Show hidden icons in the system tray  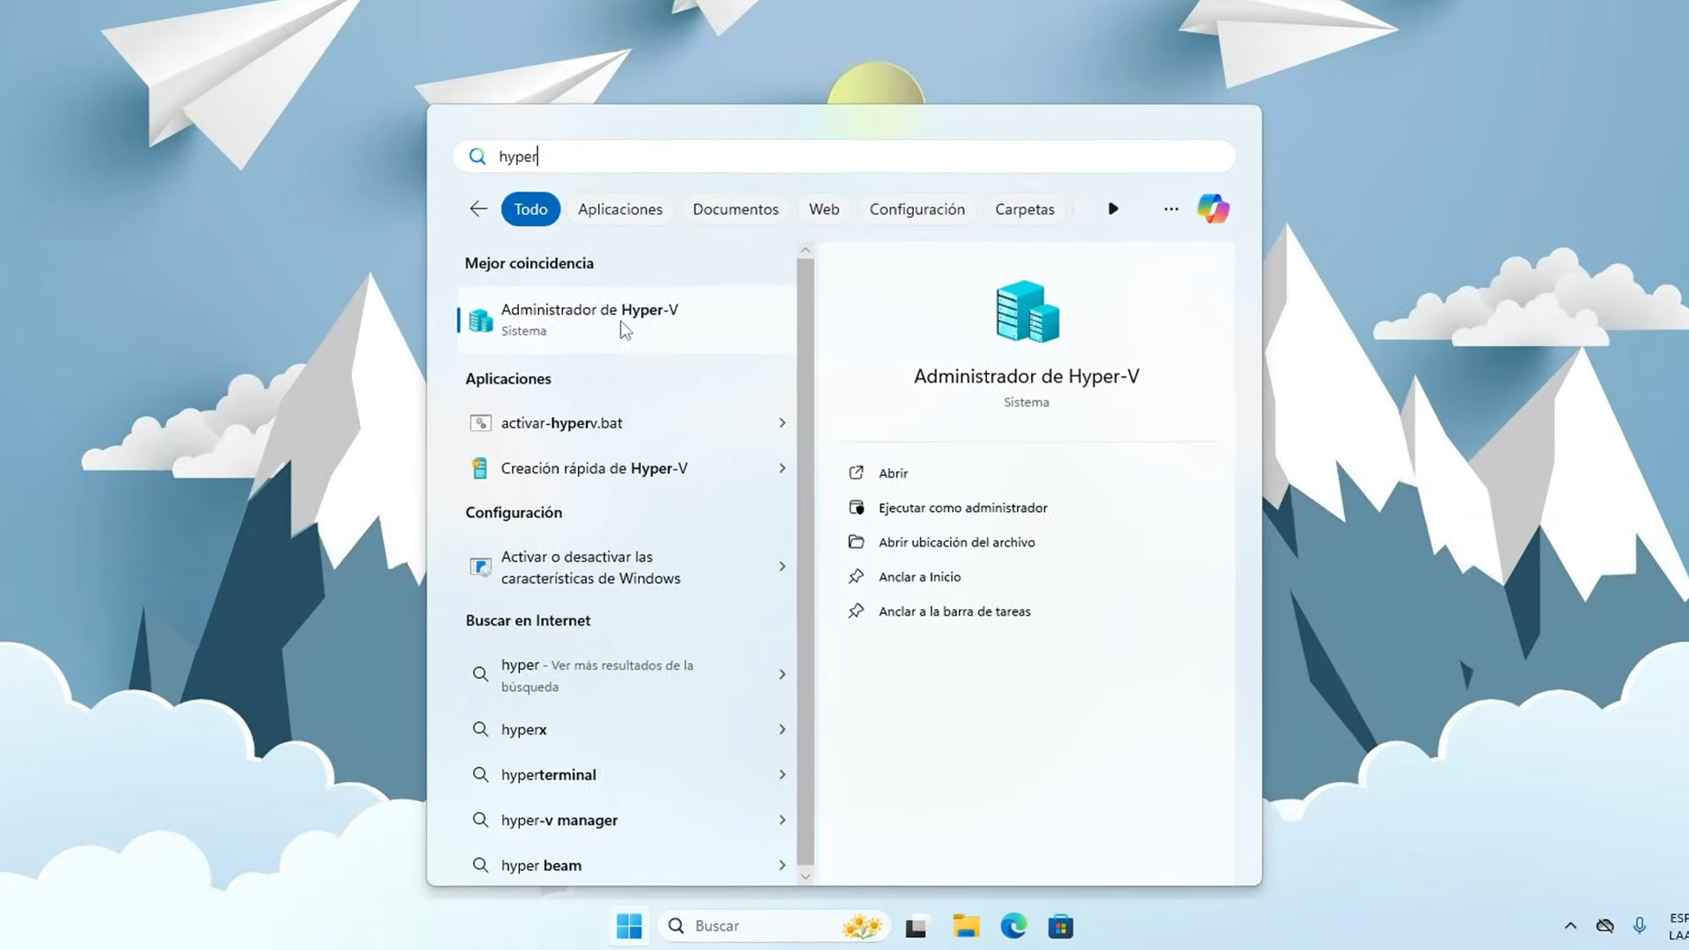1569,925
